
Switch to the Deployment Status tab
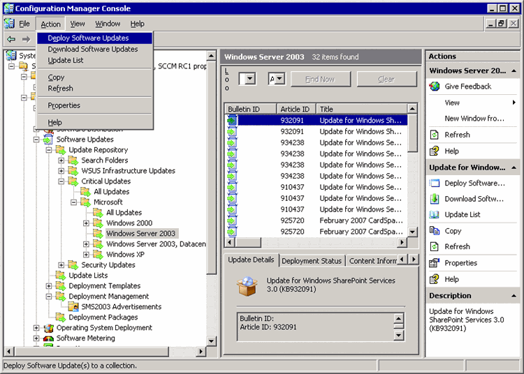312,261
